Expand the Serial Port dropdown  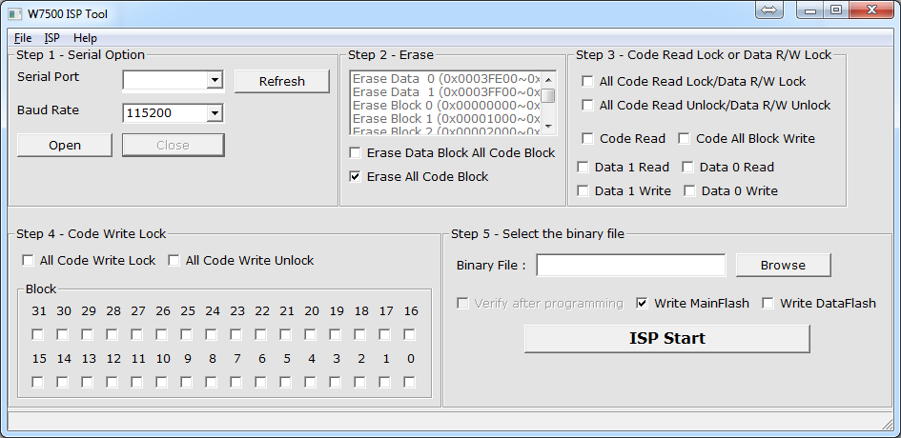tap(215, 80)
